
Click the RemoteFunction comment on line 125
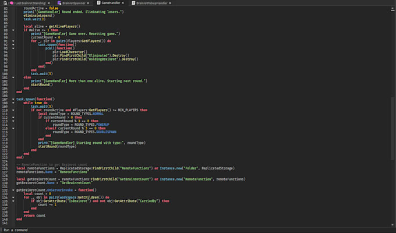[52, 164]
